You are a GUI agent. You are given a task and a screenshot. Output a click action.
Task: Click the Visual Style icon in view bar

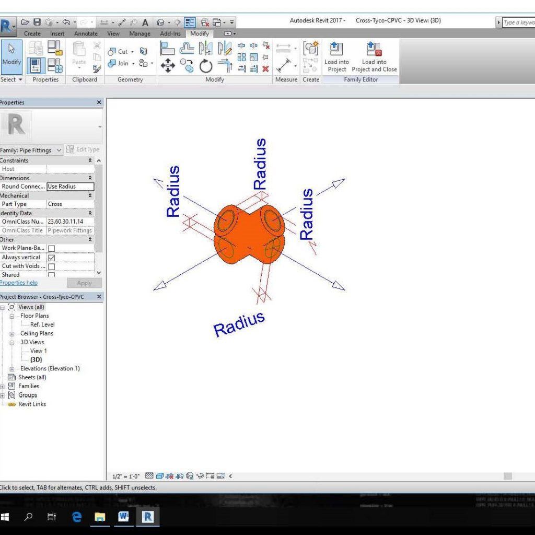(x=160, y=476)
